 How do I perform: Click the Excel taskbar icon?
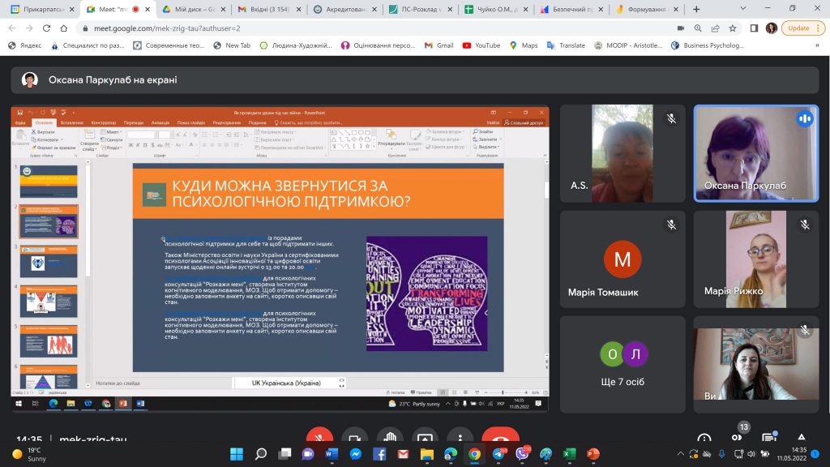569,454
